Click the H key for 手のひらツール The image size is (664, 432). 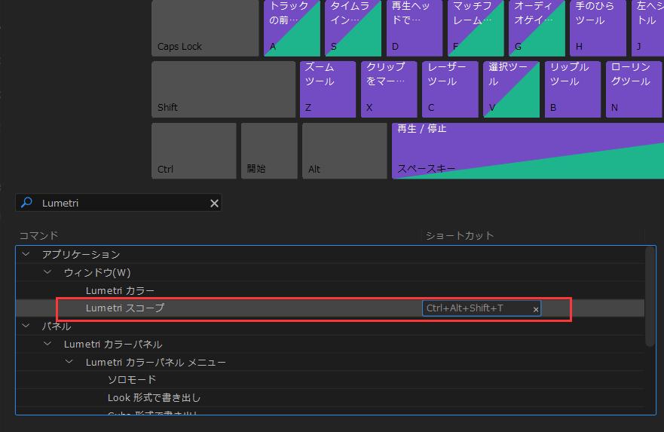pyautogui.click(x=598, y=28)
